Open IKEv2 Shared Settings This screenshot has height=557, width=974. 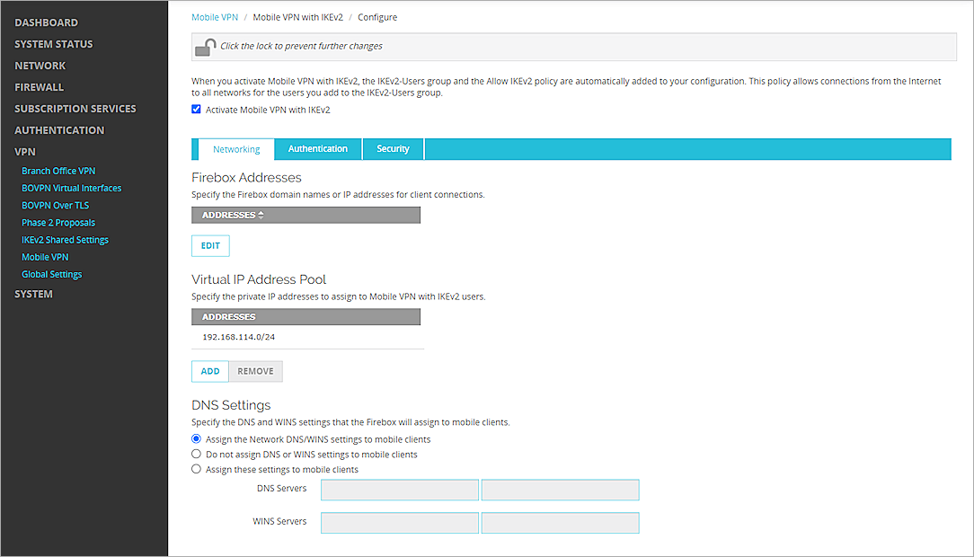[x=65, y=239]
